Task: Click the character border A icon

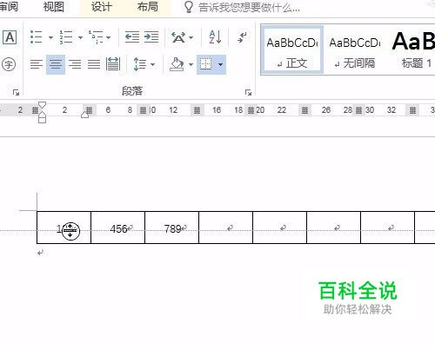Action: coord(10,37)
